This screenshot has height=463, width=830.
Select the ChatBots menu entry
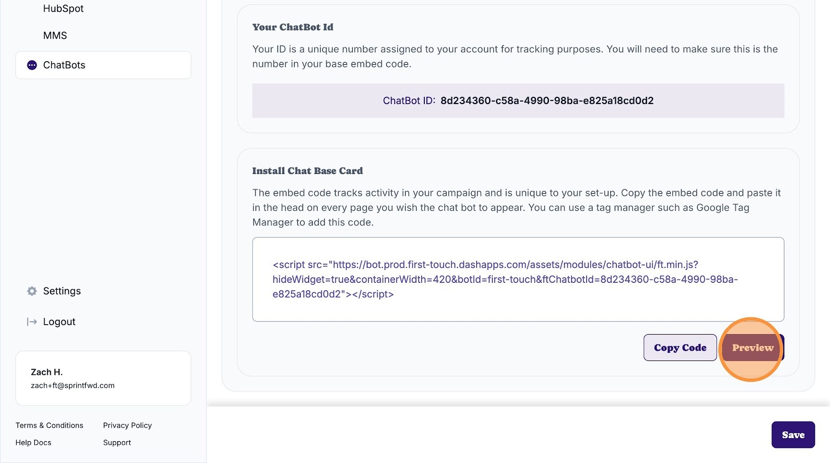point(103,65)
